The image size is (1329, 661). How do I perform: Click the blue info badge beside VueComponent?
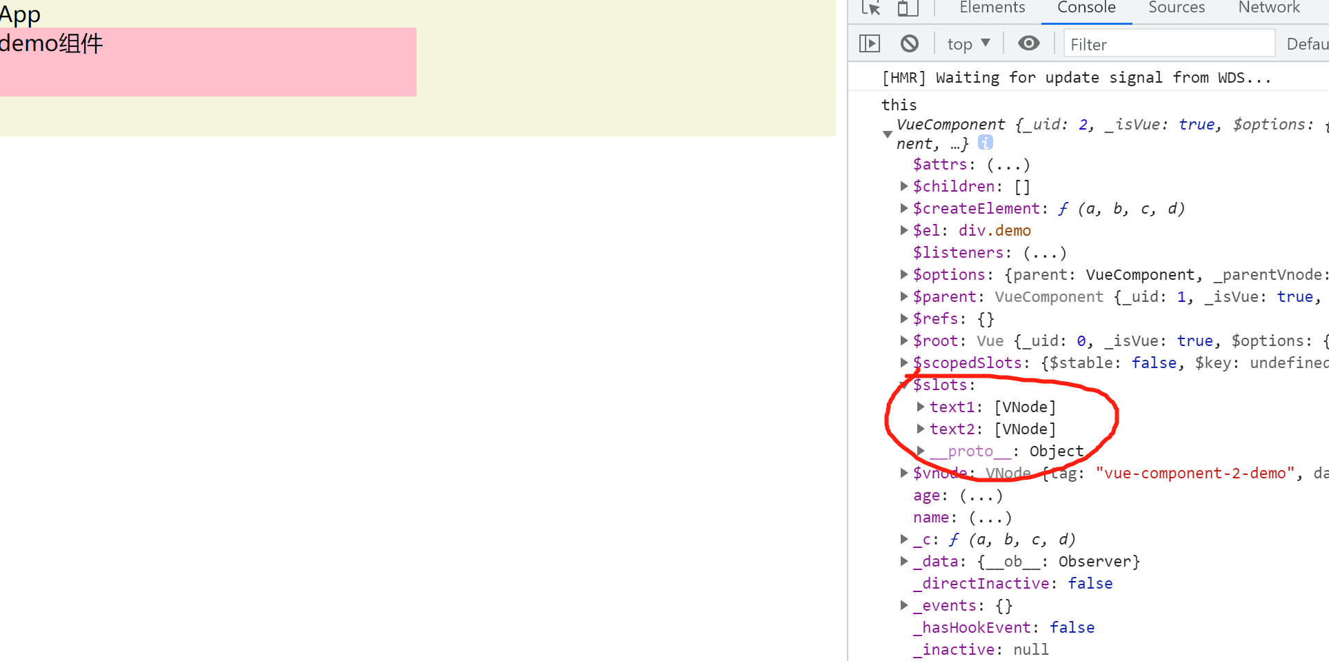pyautogui.click(x=986, y=142)
